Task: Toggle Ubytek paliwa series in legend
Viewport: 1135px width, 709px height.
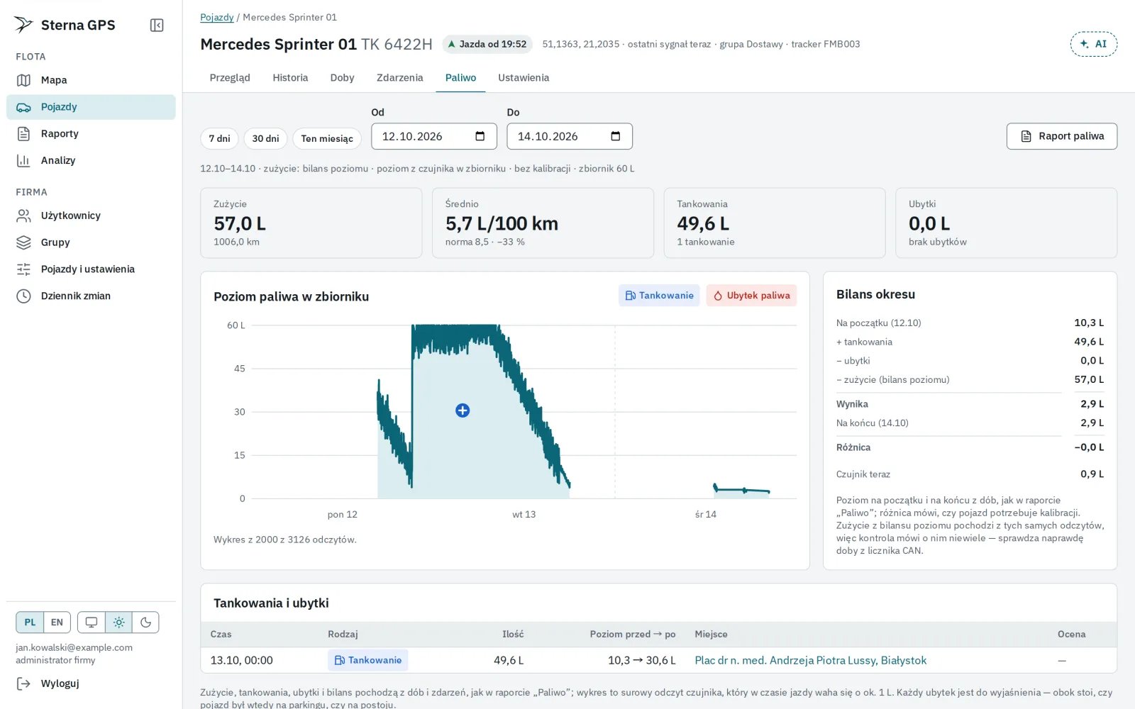Action: coord(751,296)
